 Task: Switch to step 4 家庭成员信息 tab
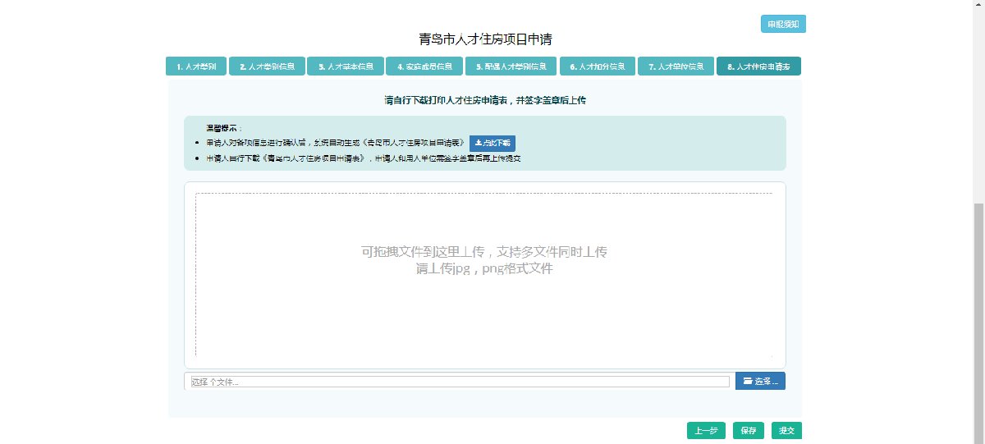click(424, 66)
